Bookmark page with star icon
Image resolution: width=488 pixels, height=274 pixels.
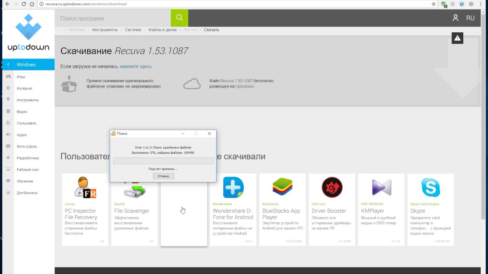[x=434, y=4]
